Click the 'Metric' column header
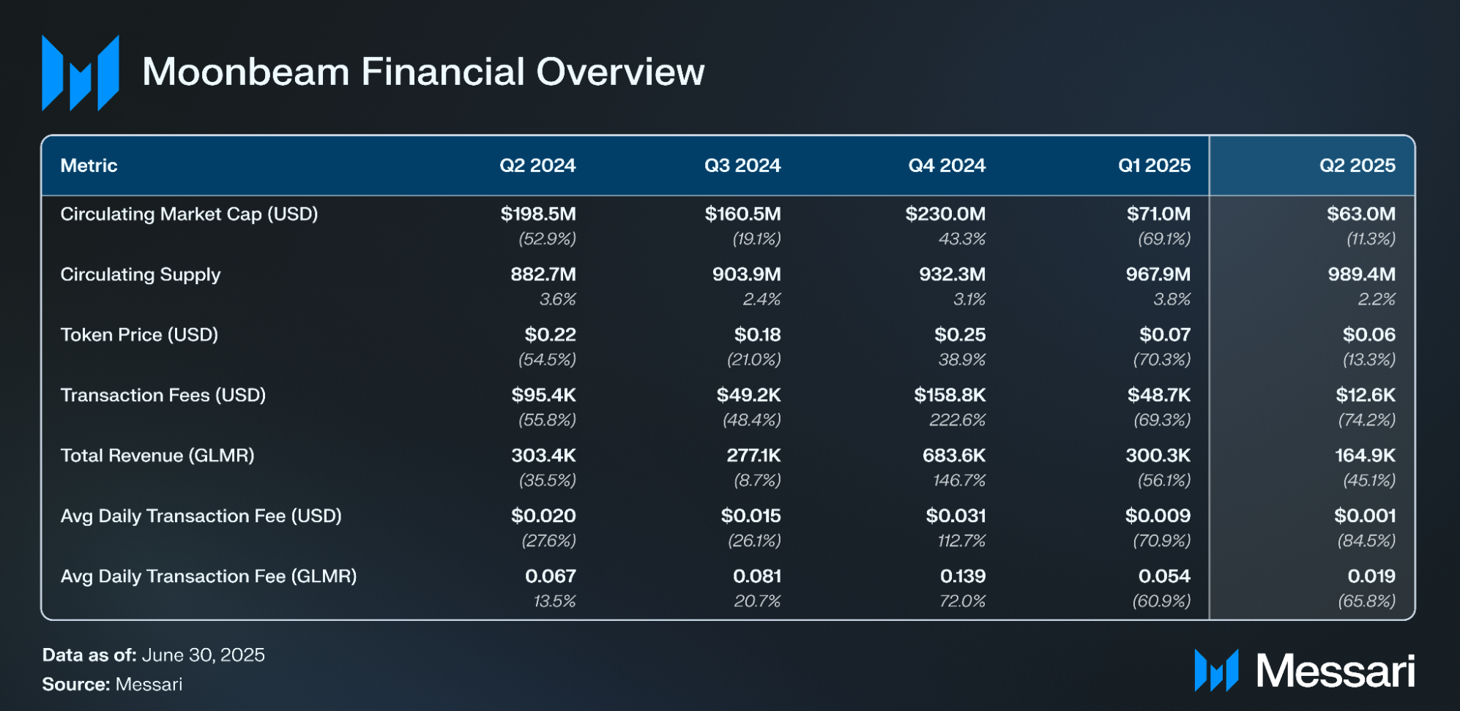1460x711 pixels. (x=89, y=165)
